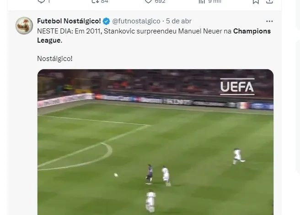Open the three-dot more options menu
Image resolution: width=300 pixels, height=215 pixels.
point(269,21)
